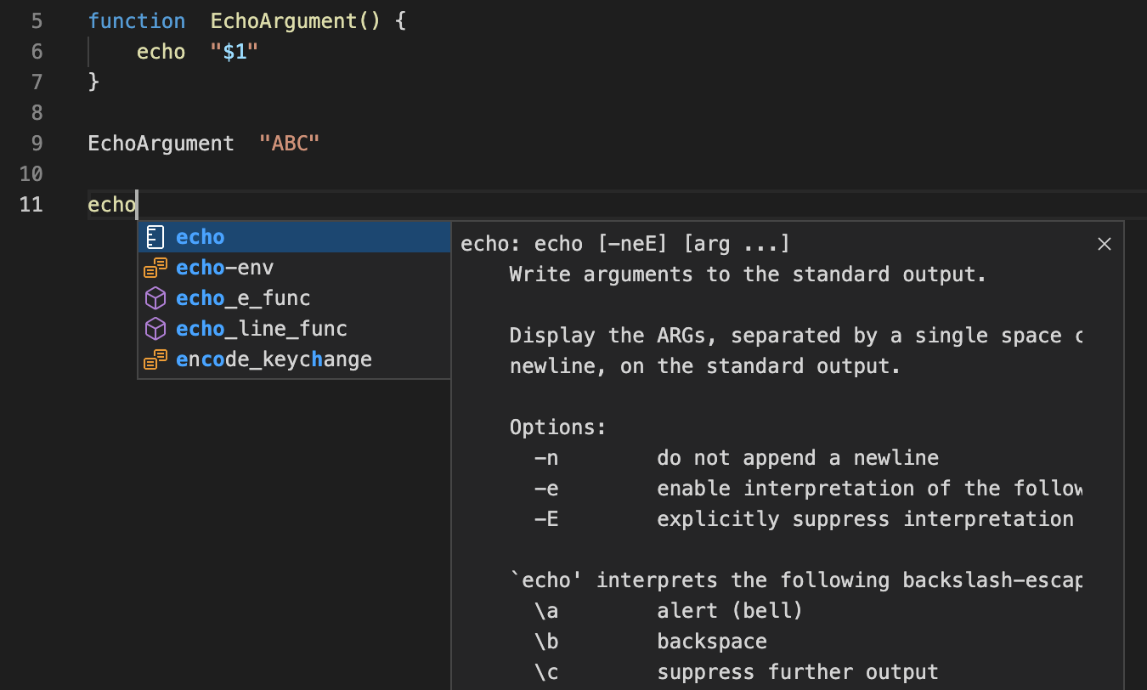Image resolution: width=1147 pixels, height=690 pixels.
Task: Click the keyword icon beside the "echo" suggestion
Action: tap(155, 237)
